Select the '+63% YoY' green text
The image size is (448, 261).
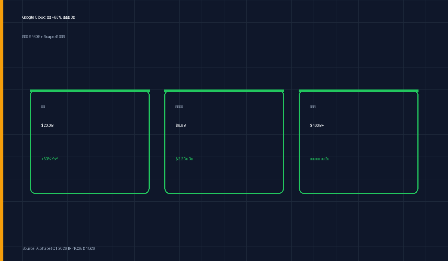click(x=50, y=159)
